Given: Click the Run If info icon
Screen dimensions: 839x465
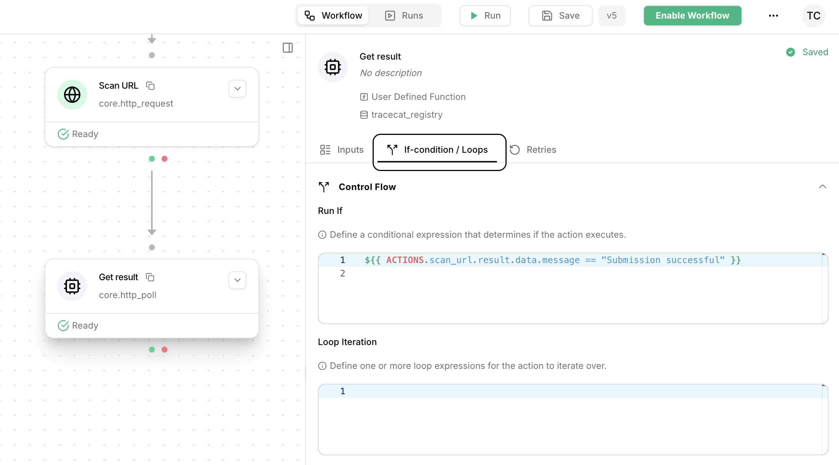Looking at the screenshot, I should [x=322, y=235].
